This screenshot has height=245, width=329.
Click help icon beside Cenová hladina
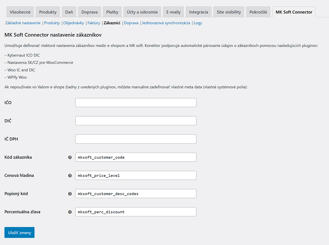pyautogui.click(x=70, y=176)
